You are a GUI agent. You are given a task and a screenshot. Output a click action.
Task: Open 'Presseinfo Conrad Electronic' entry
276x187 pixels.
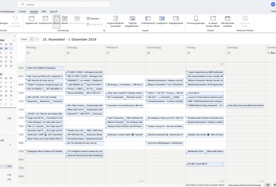click(125, 106)
